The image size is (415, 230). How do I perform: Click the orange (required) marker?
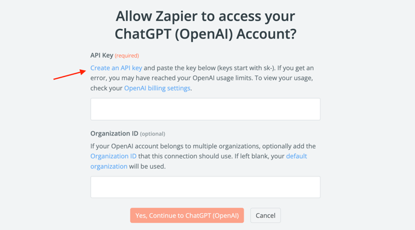pyautogui.click(x=127, y=56)
